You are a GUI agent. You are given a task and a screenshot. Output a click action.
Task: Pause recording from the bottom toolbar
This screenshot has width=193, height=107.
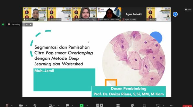tap(98, 105)
